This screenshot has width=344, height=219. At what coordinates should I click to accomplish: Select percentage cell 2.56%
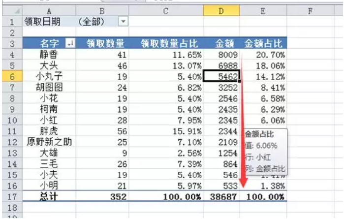tap(166, 153)
